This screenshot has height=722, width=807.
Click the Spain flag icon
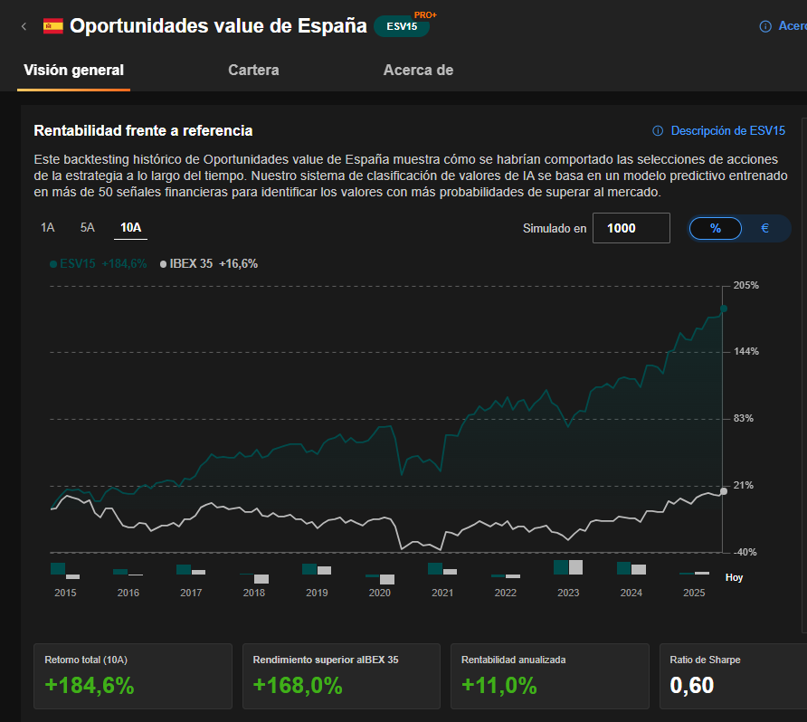point(53,25)
